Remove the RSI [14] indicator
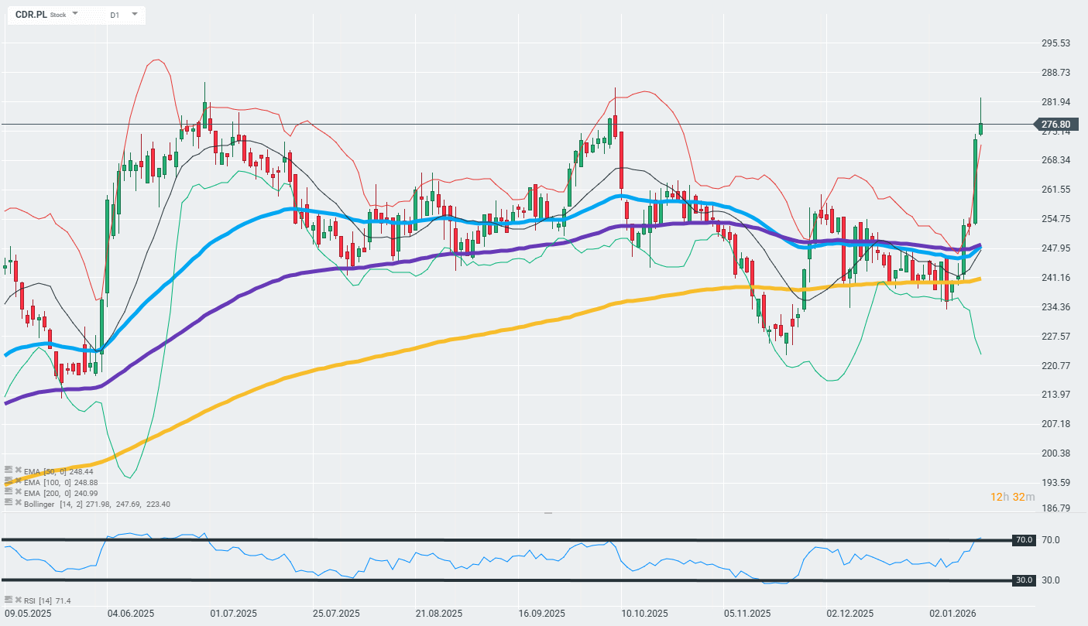 coord(18,600)
